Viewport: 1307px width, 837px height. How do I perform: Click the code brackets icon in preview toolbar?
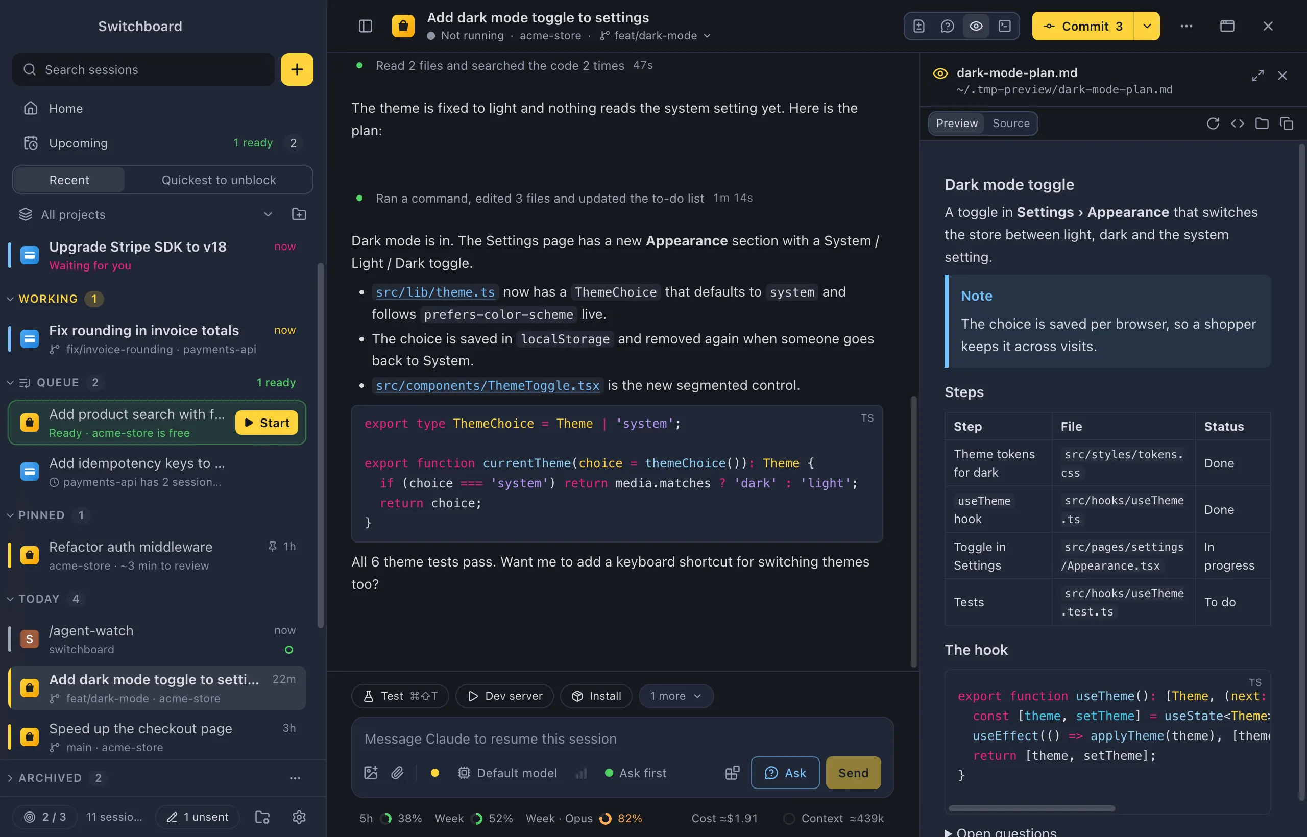[1238, 124]
